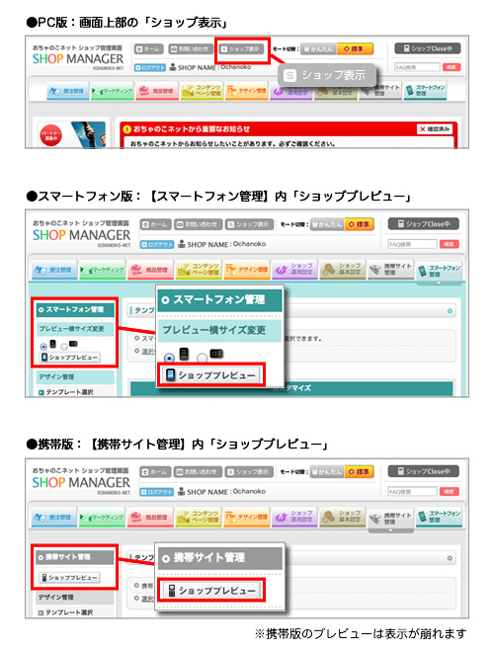The height and width of the screenshot is (652, 494).
Task: Select the enlarged portrait phone radio button
Action: (169, 358)
